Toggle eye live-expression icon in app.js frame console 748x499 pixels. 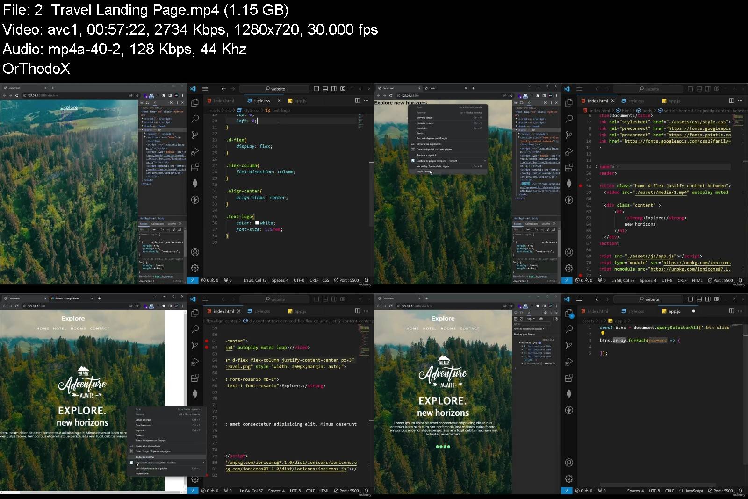541,319
